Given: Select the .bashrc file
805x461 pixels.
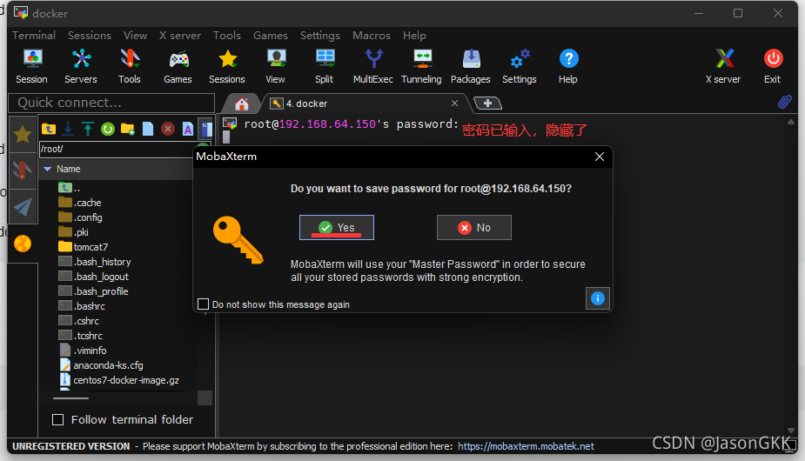Looking at the screenshot, I should [x=82, y=306].
